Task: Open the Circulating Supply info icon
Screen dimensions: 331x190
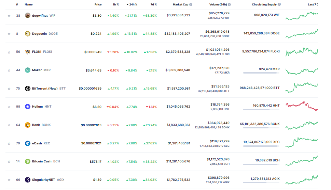Action: [279, 4]
